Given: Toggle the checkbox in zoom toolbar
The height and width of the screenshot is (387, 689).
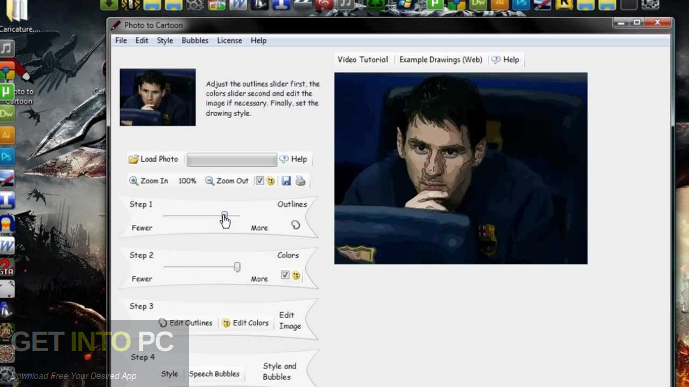Looking at the screenshot, I should coord(259,181).
